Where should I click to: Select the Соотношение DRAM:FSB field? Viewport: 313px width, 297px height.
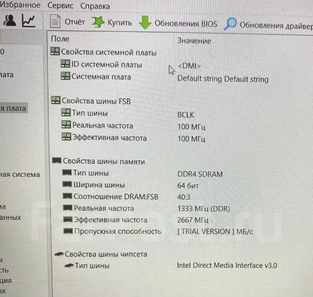[116, 197]
